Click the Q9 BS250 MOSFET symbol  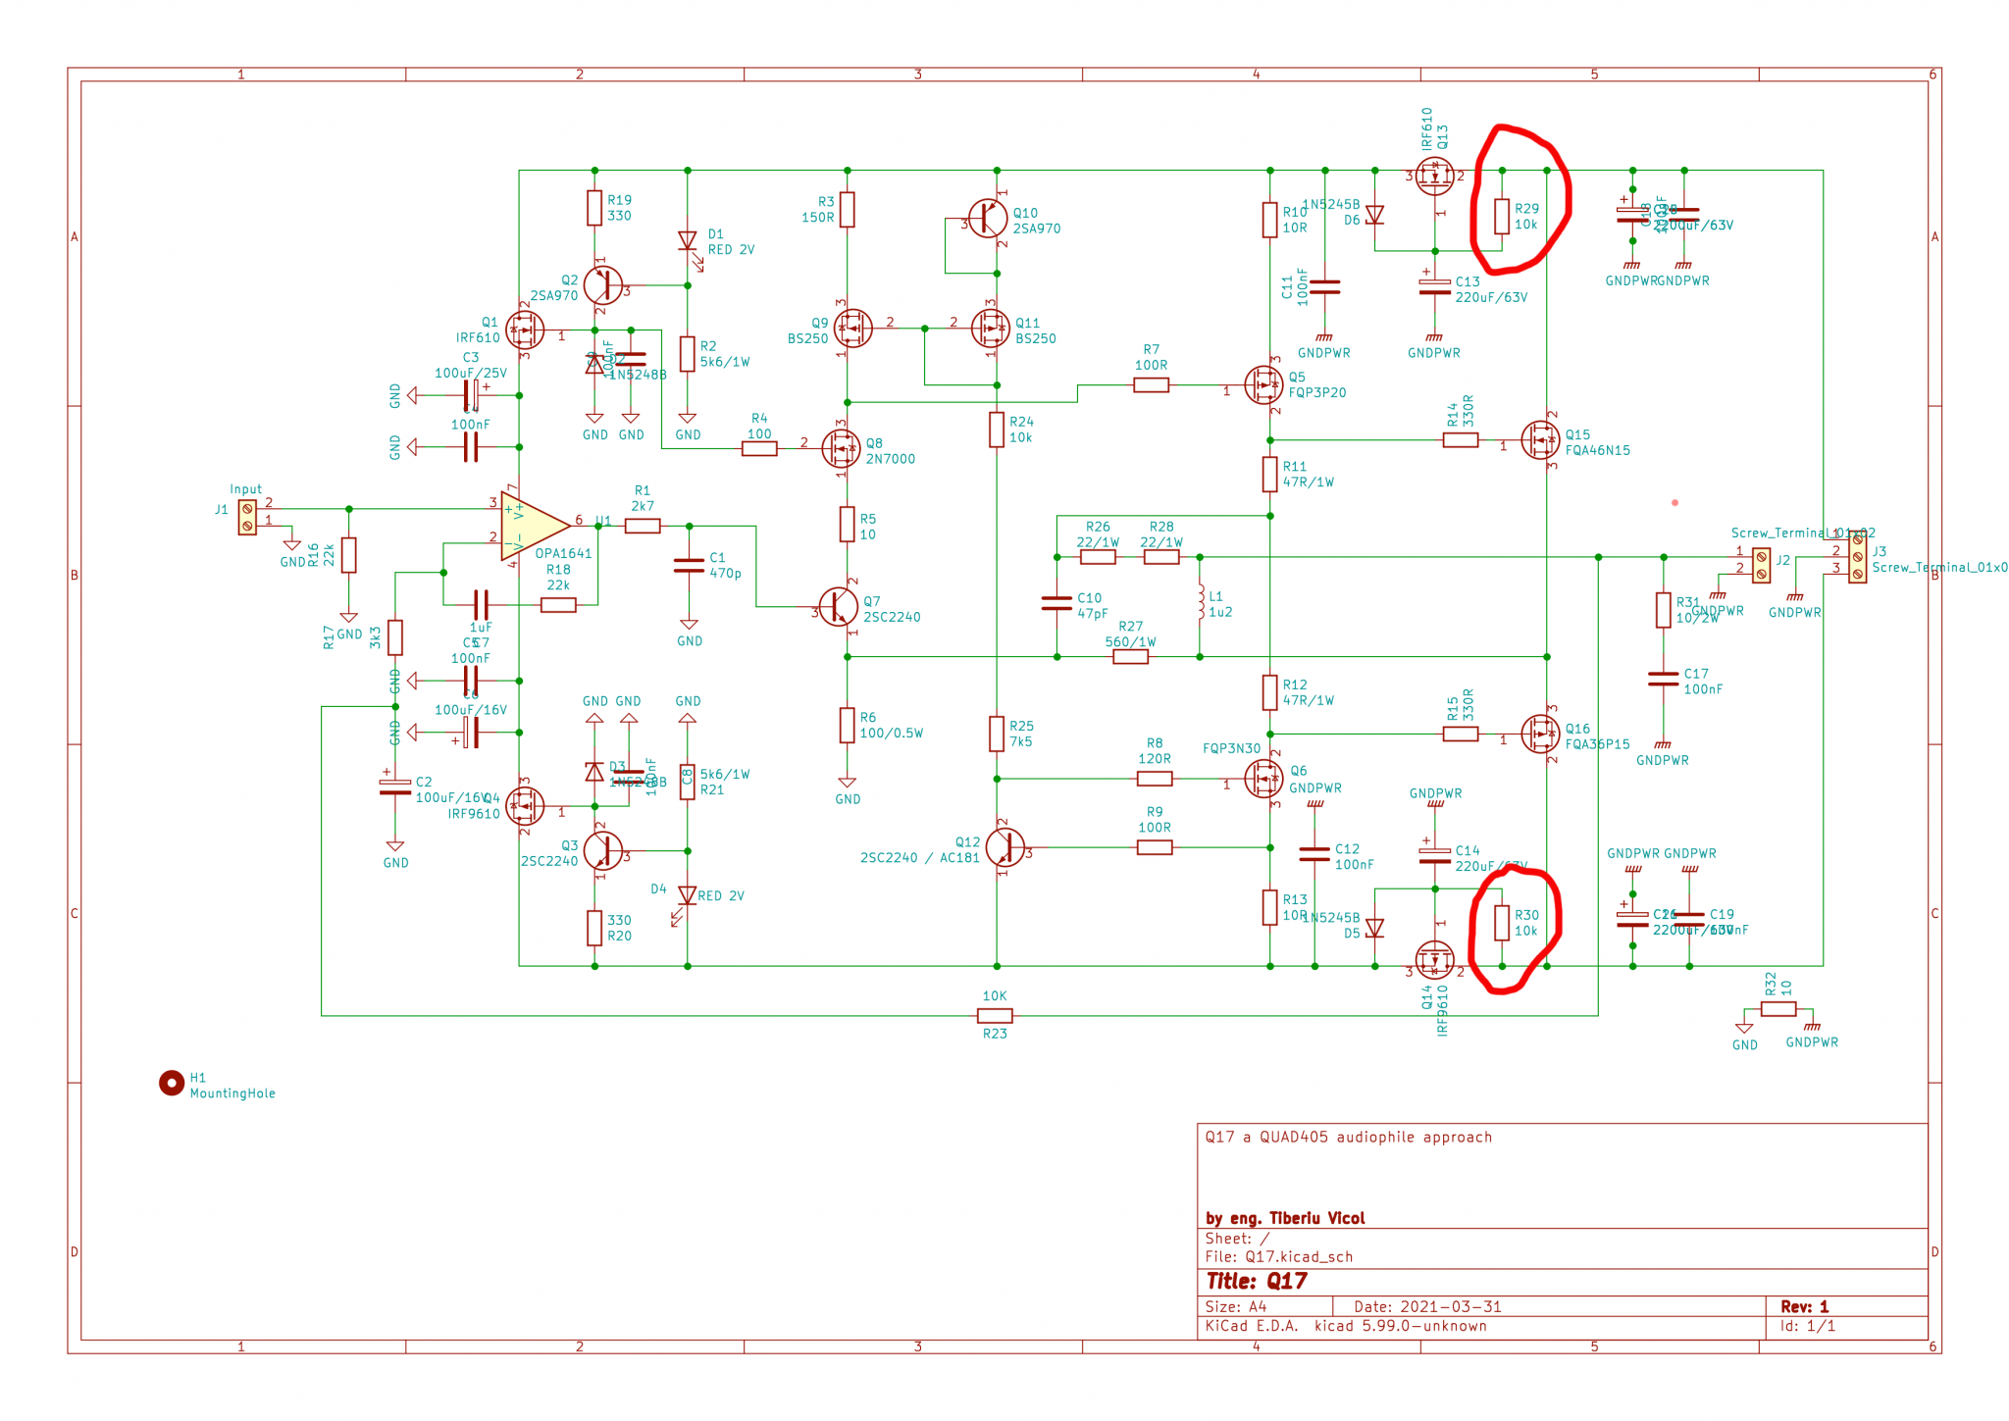[852, 329]
